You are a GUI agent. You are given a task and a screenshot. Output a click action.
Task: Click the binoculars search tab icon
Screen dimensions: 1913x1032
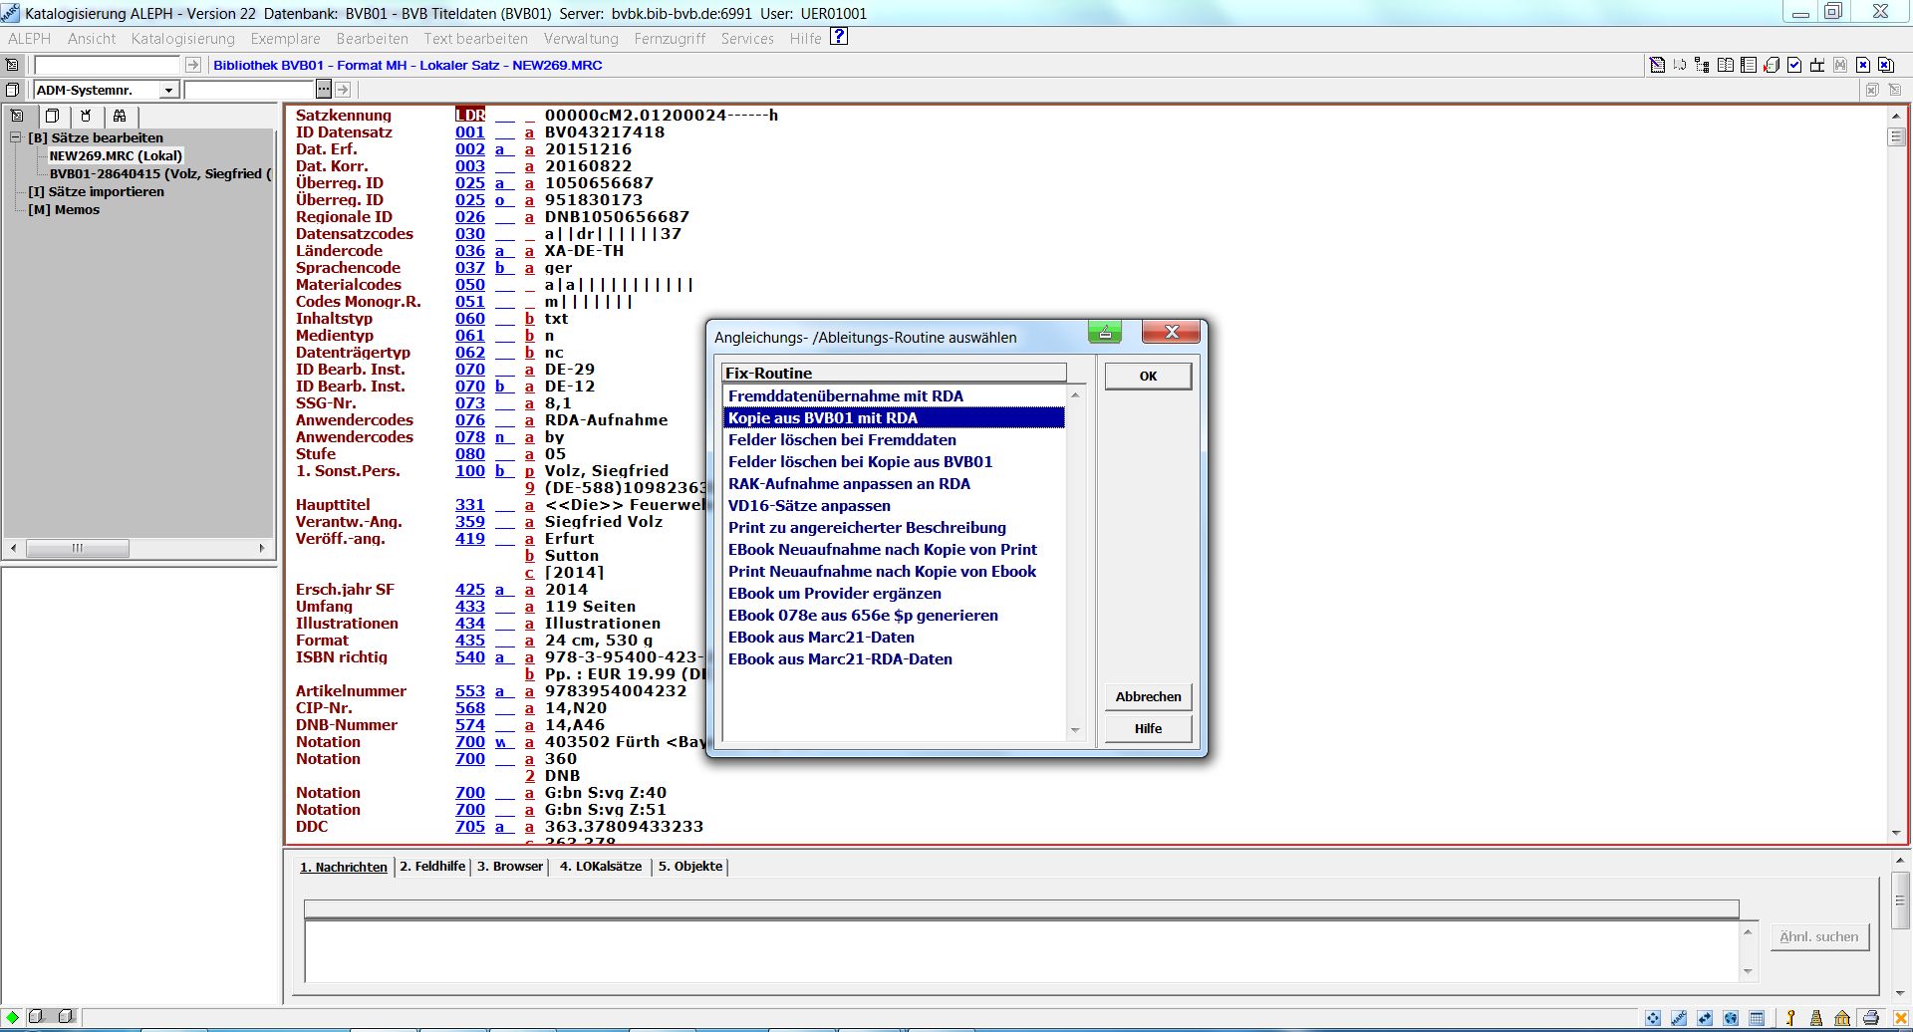pyautogui.click(x=120, y=116)
